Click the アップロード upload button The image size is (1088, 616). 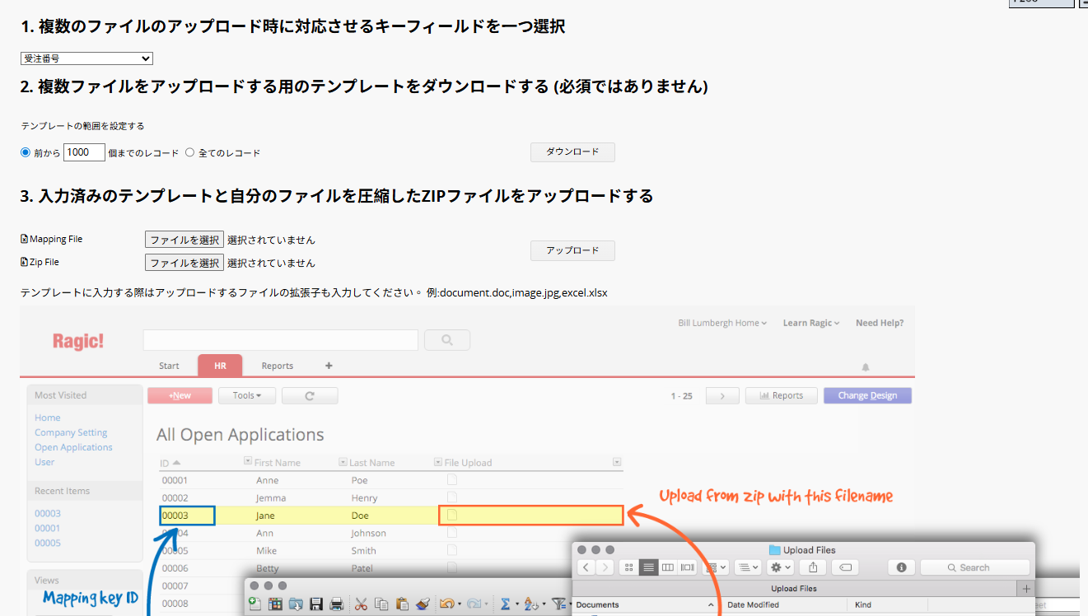click(572, 250)
